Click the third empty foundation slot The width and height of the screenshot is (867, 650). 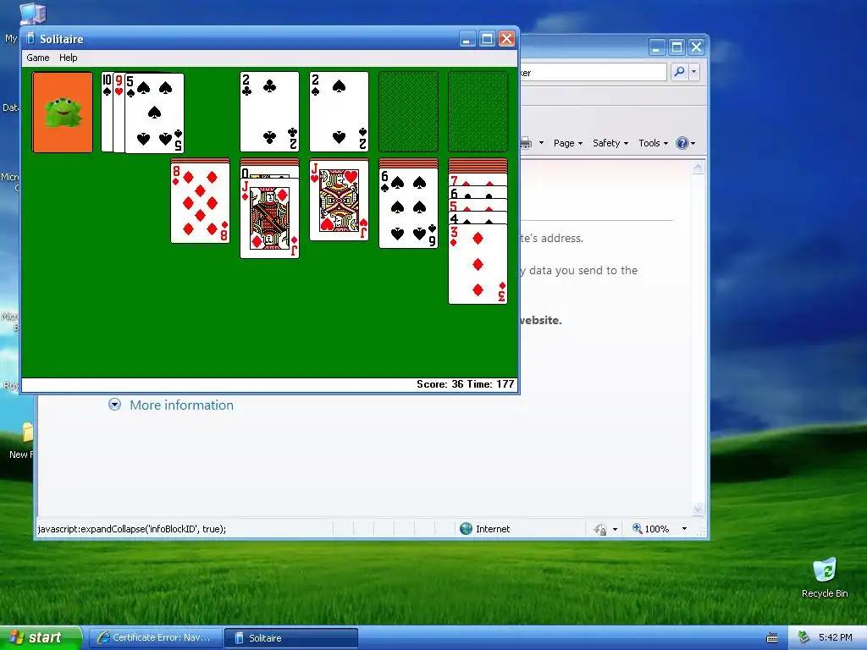(x=409, y=112)
